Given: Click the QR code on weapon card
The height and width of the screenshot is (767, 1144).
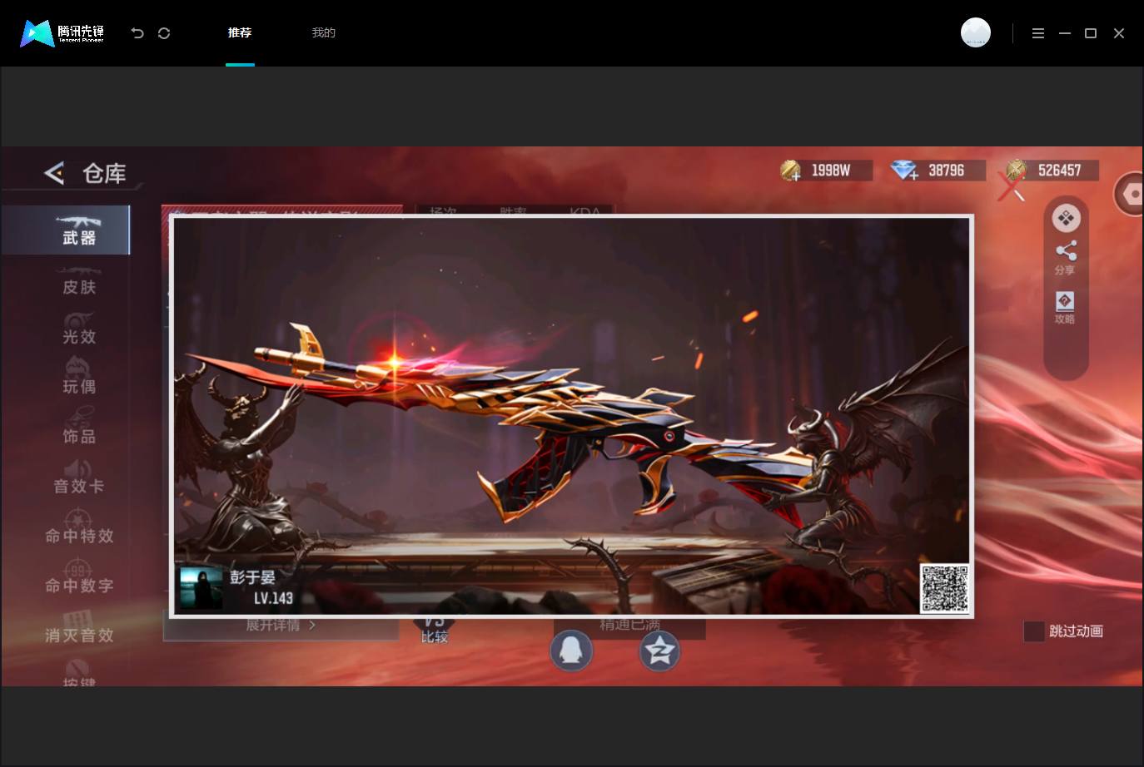Looking at the screenshot, I should (x=944, y=588).
